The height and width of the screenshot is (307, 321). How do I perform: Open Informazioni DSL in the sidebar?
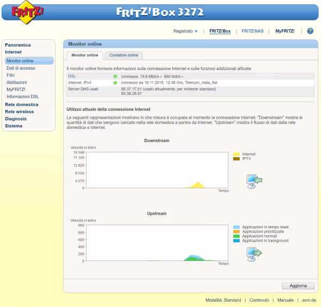click(22, 97)
